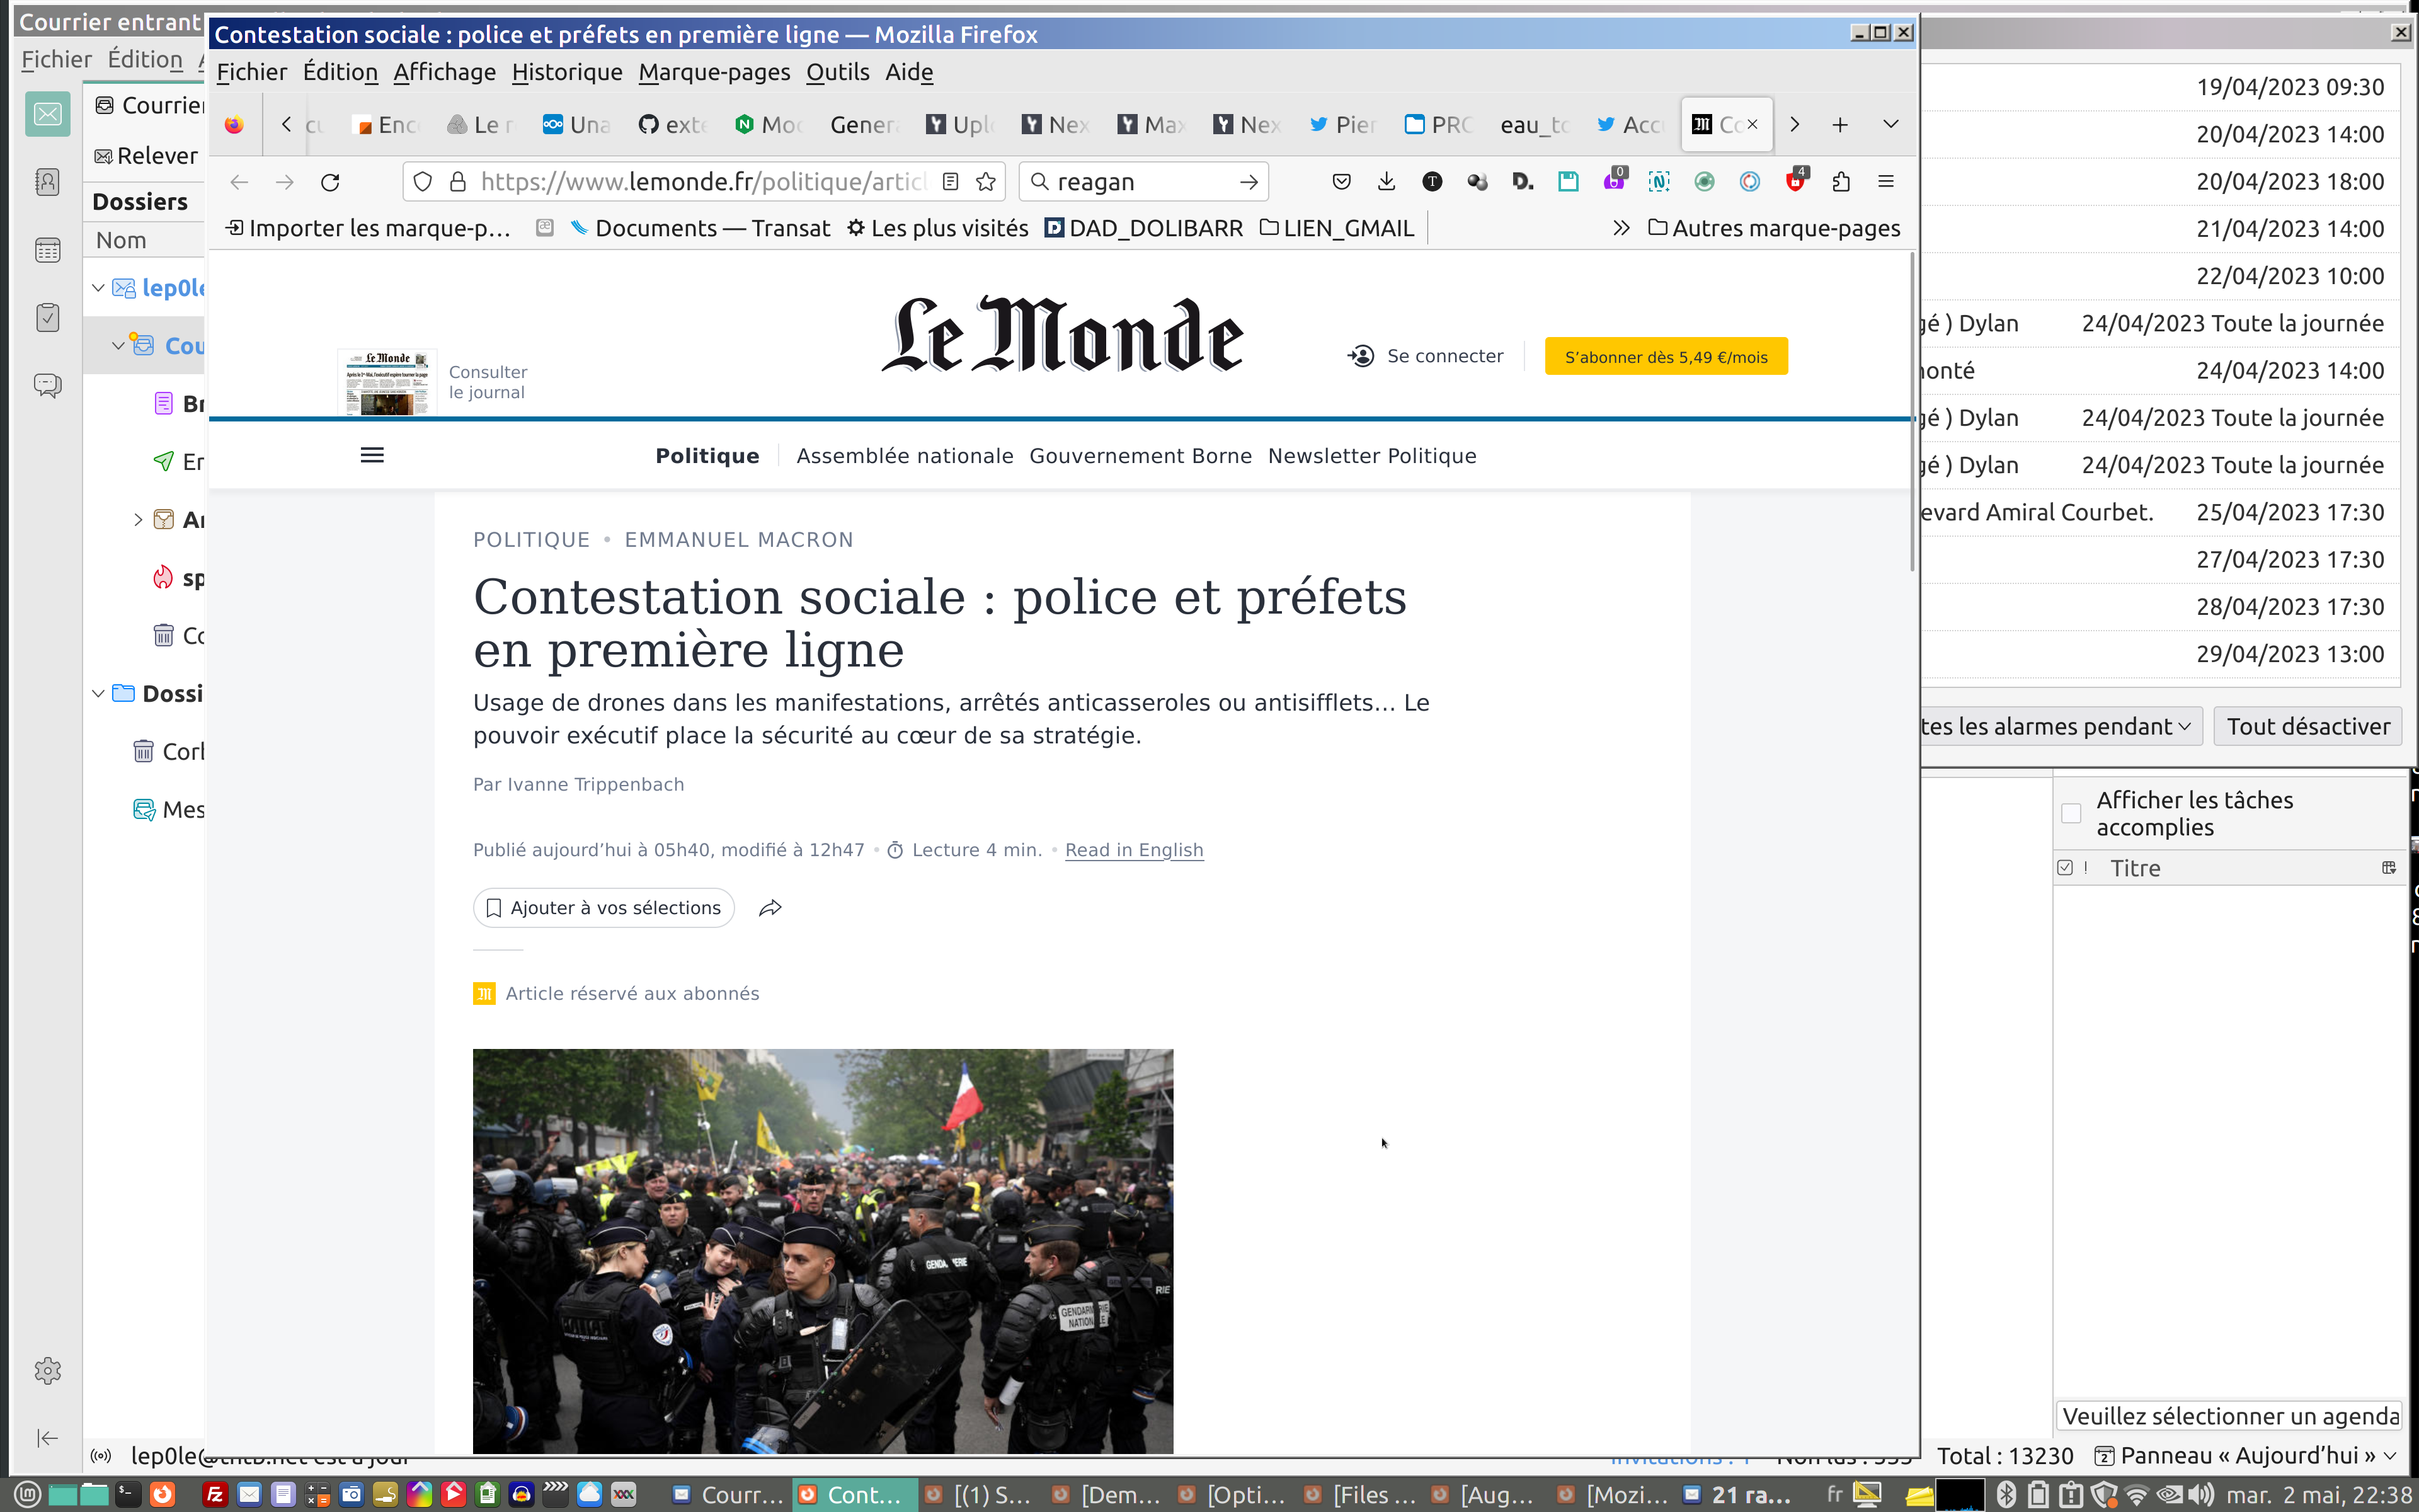Toggle the Titre column completed checkbox
This screenshot has width=2419, height=1512.
pyautogui.click(x=2065, y=868)
